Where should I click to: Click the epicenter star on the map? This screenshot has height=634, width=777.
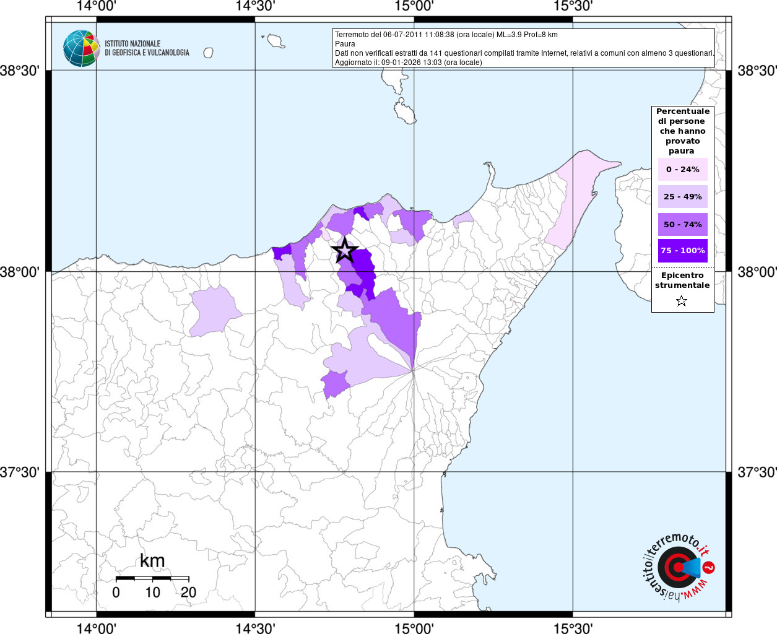point(345,251)
